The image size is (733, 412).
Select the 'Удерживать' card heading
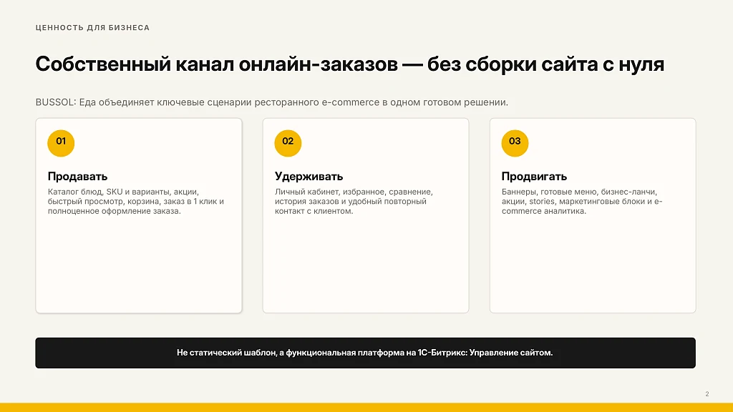click(309, 177)
